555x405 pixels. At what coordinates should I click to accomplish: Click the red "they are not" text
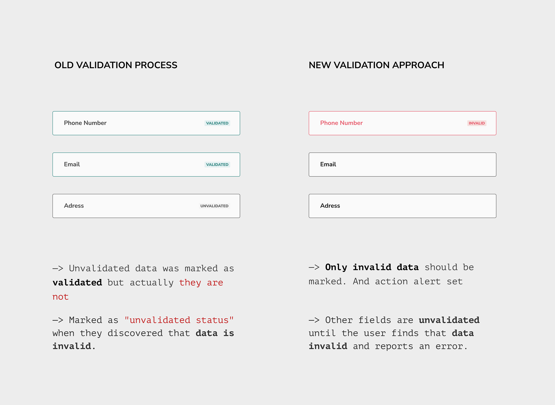[x=138, y=290]
